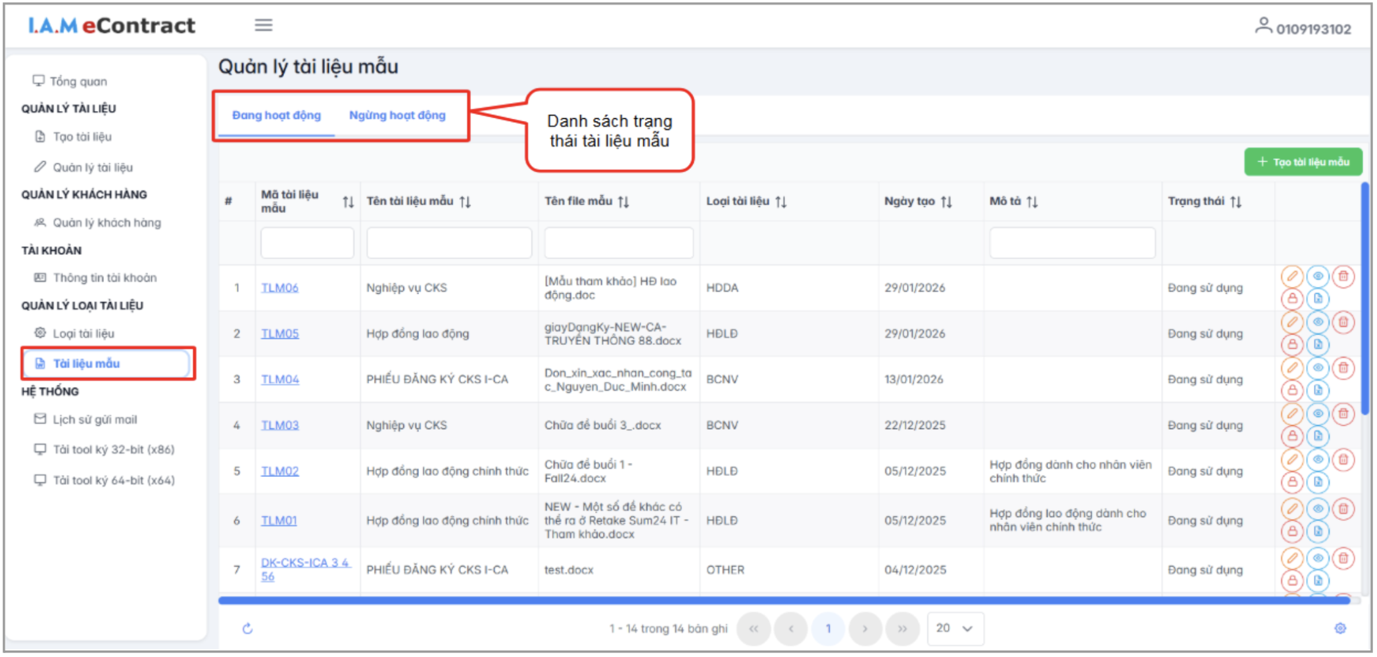This screenshot has height=657, width=1377.
Task: Click the edit pencil icon for TLM06 row
Action: point(1292,277)
